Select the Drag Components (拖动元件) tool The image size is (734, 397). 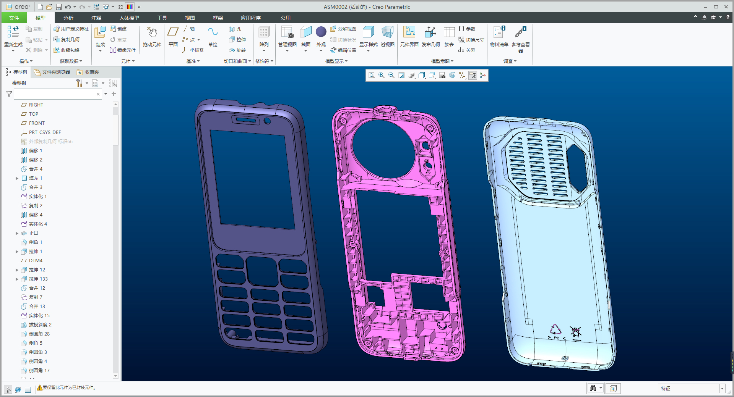point(152,34)
